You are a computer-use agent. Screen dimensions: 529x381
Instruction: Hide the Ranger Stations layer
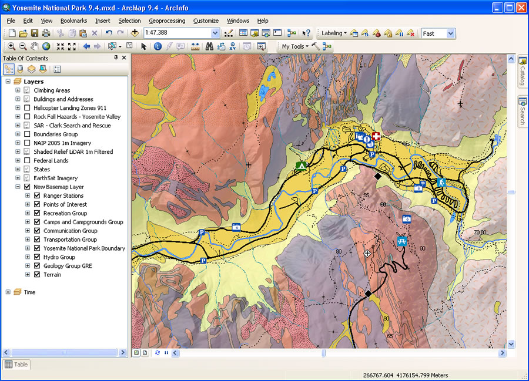pyautogui.click(x=37, y=195)
